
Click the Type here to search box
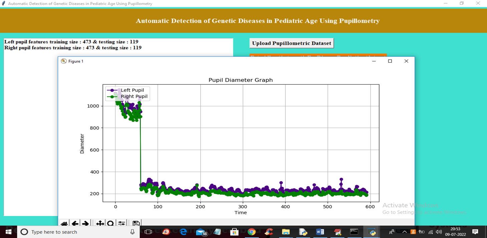(x=67, y=232)
